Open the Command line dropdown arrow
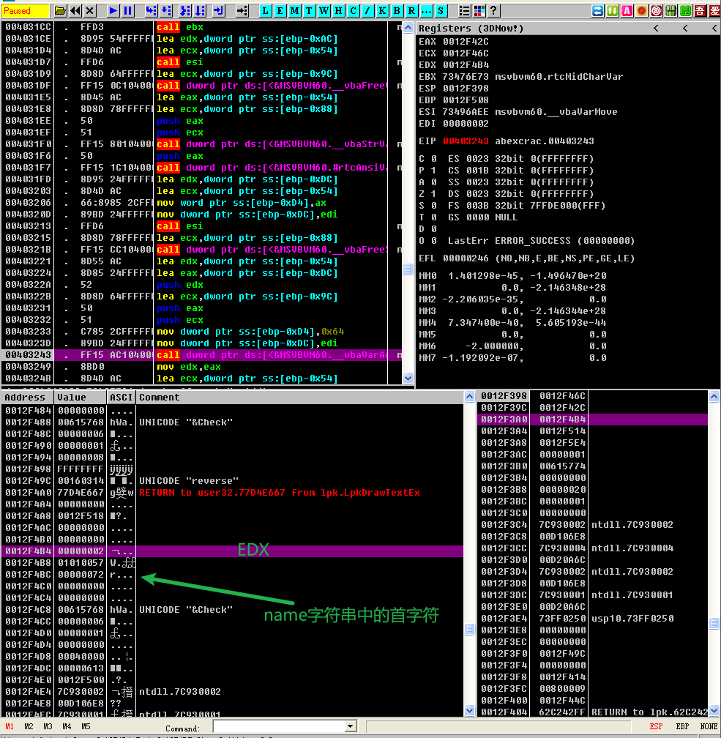The height and width of the screenshot is (738, 721). pos(350,727)
